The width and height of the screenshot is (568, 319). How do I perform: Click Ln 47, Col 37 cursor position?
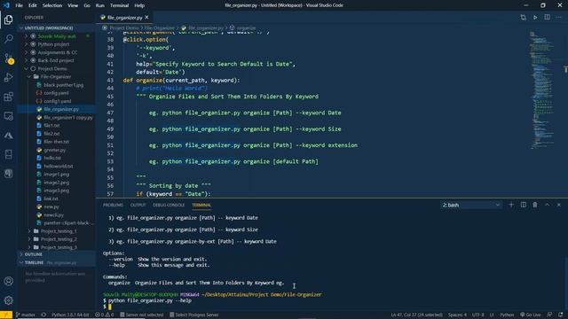[x=416, y=315]
